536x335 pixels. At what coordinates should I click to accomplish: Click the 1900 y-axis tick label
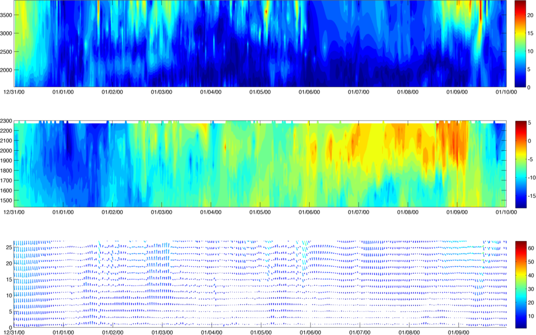(x=6, y=161)
